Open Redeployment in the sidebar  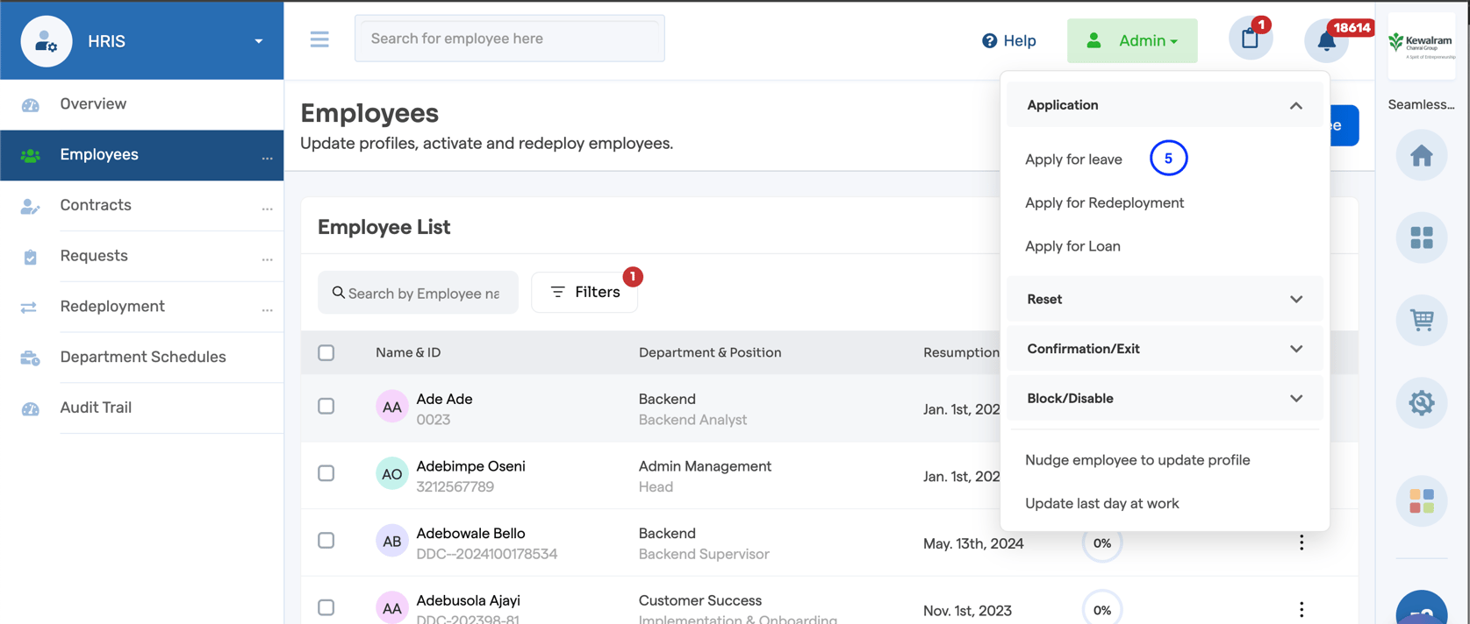(111, 306)
